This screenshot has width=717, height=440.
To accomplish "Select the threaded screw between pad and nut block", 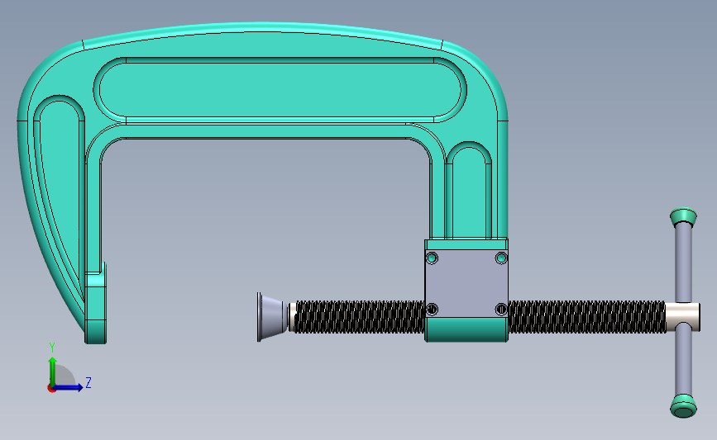I will [x=360, y=316].
